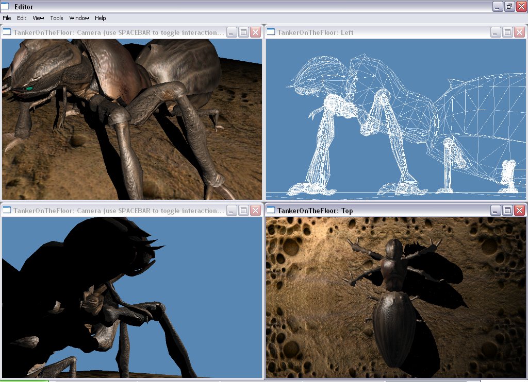The height and width of the screenshot is (382, 528).
Task: Open the Tools menu
Action: (57, 18)
